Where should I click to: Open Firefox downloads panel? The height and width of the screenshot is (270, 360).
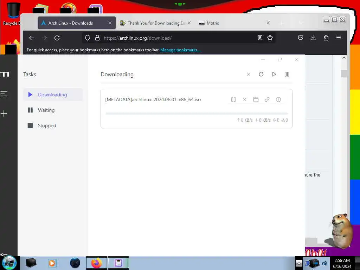pyautogui.click(x=313, y=38)
